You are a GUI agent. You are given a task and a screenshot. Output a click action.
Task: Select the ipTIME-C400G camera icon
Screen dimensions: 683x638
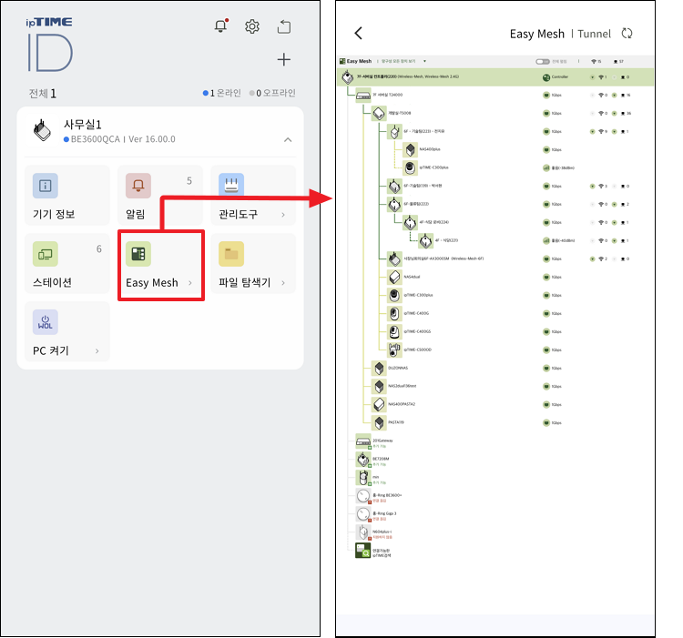point(394,313)
